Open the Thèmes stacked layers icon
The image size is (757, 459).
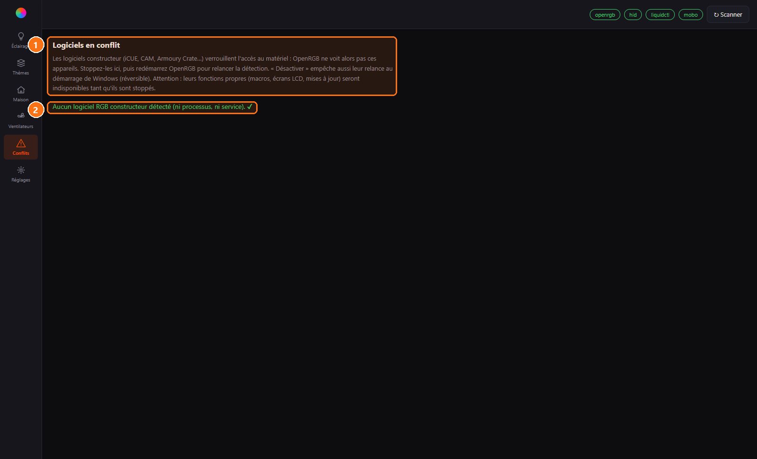(x=21, y=63)
